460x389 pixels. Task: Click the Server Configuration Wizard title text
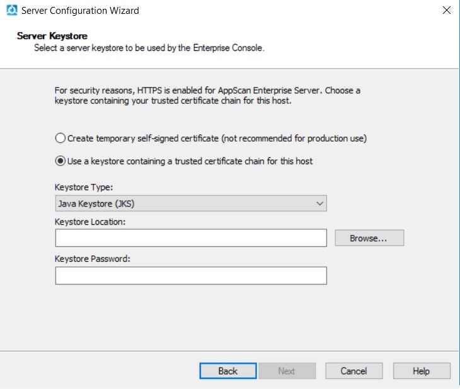coord(80,10)
